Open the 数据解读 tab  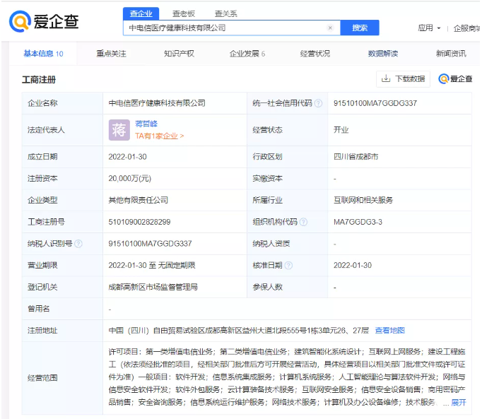[383, 54]
